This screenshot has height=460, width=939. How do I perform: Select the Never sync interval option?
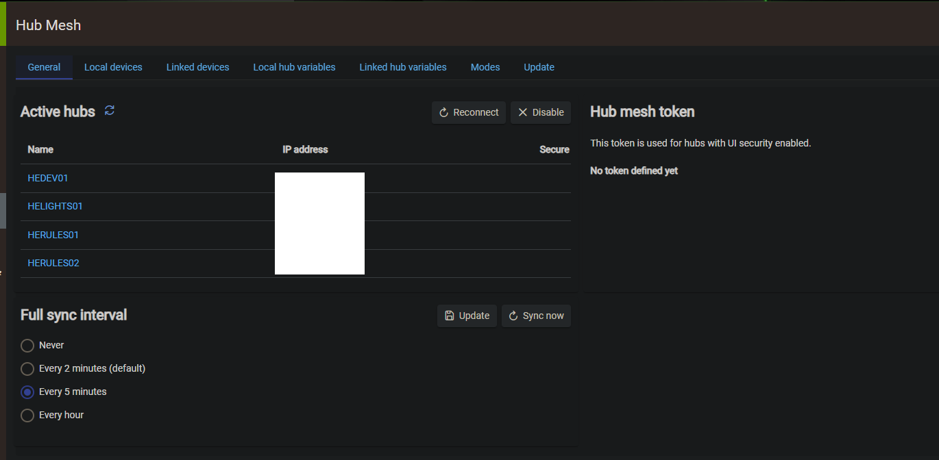27,346
